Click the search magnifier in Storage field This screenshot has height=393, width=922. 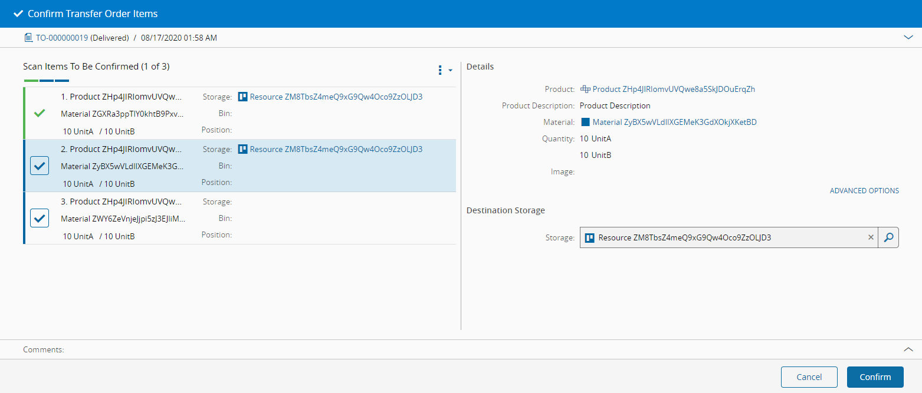click(888, 237)
